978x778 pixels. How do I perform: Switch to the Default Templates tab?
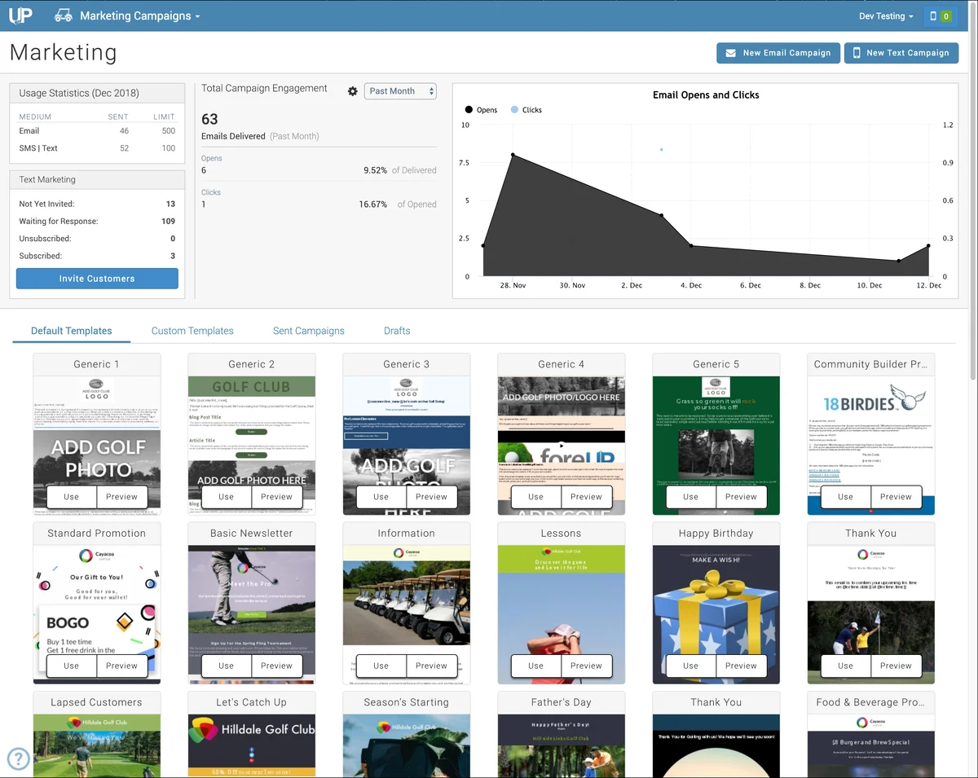click(x=72, y=331)
